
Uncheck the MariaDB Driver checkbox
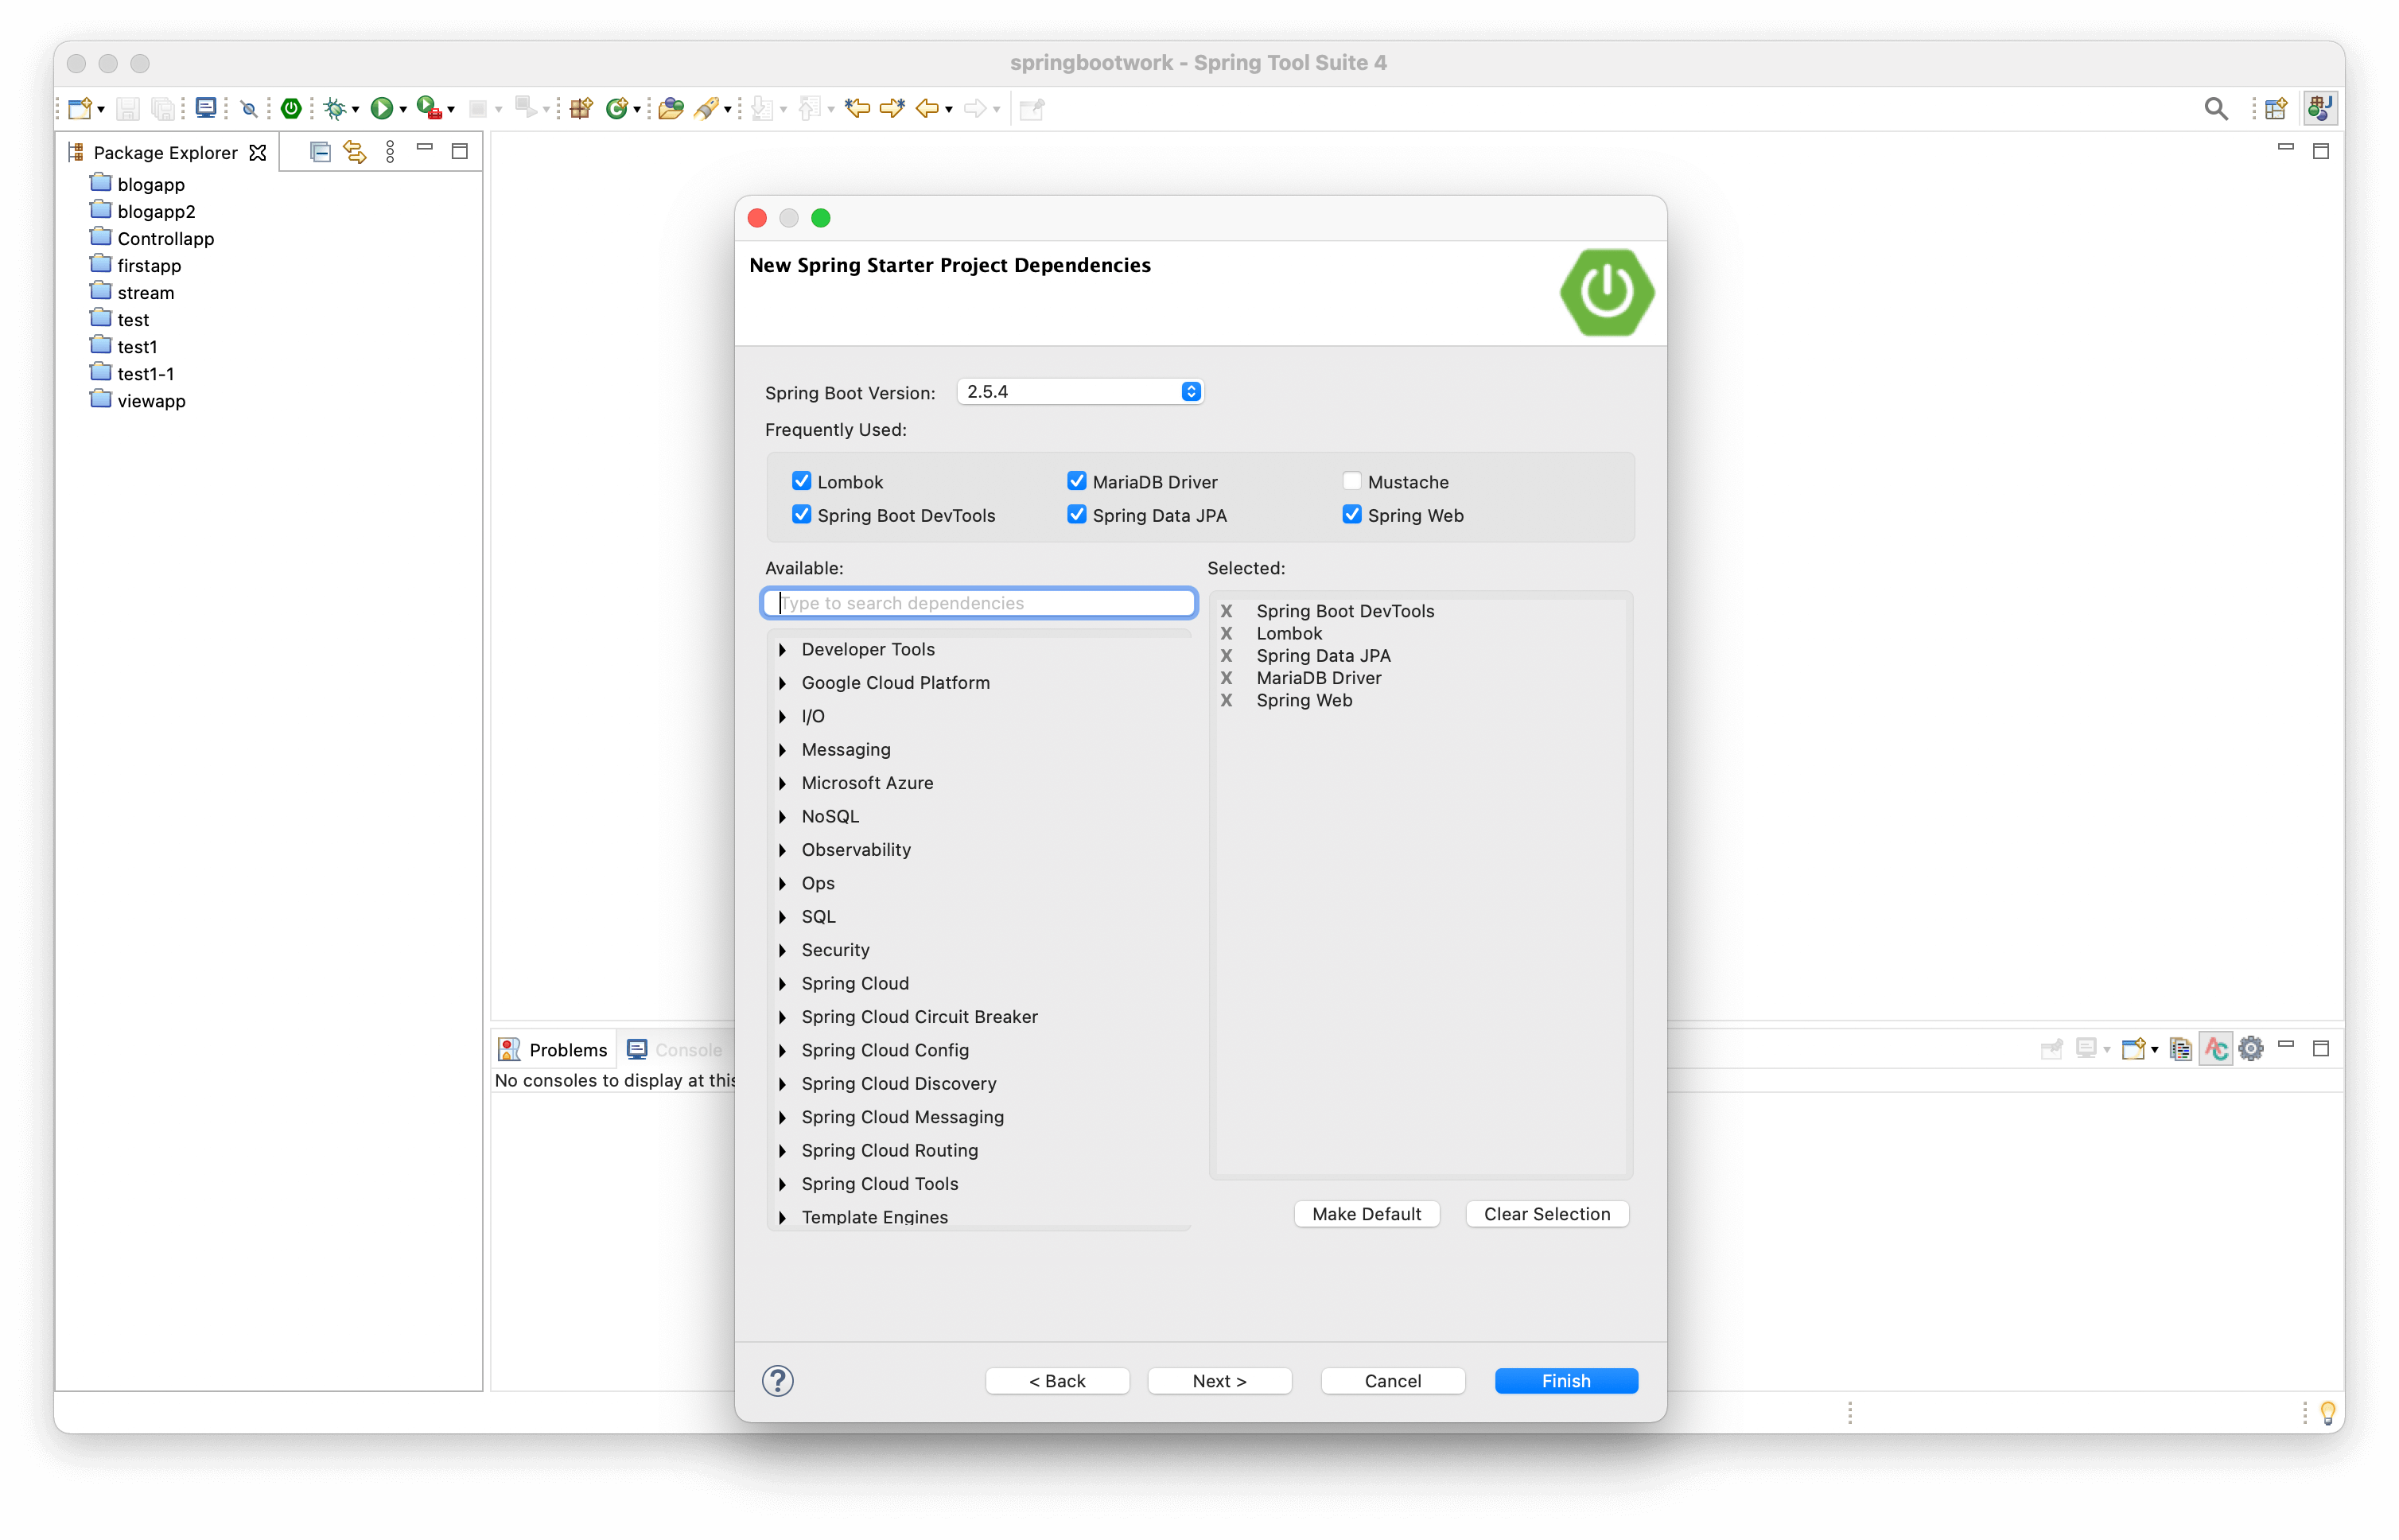click(1076, 481)
